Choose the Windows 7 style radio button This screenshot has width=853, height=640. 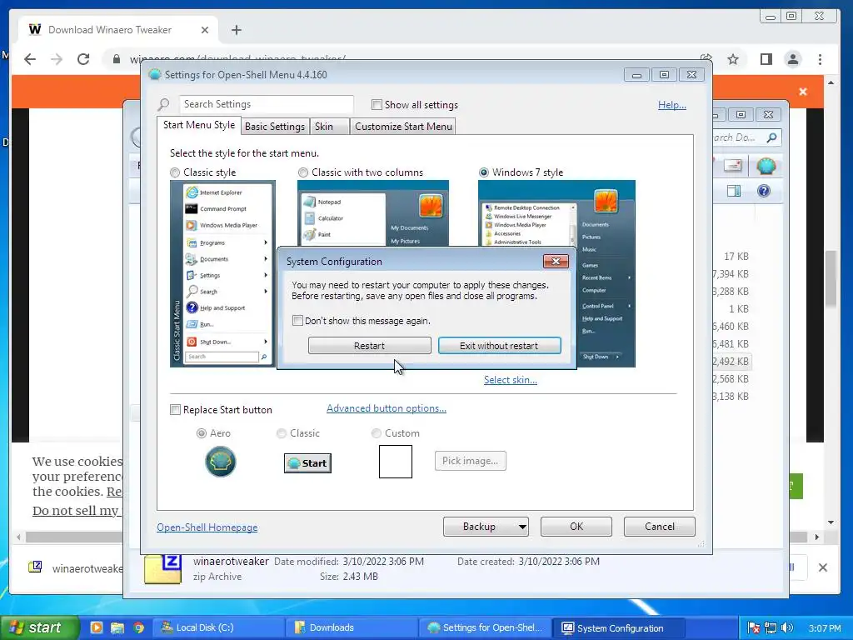[484, 172]
